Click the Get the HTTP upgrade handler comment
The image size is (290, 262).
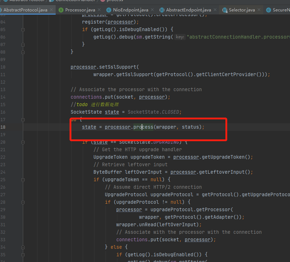click(x=138, y=149)
